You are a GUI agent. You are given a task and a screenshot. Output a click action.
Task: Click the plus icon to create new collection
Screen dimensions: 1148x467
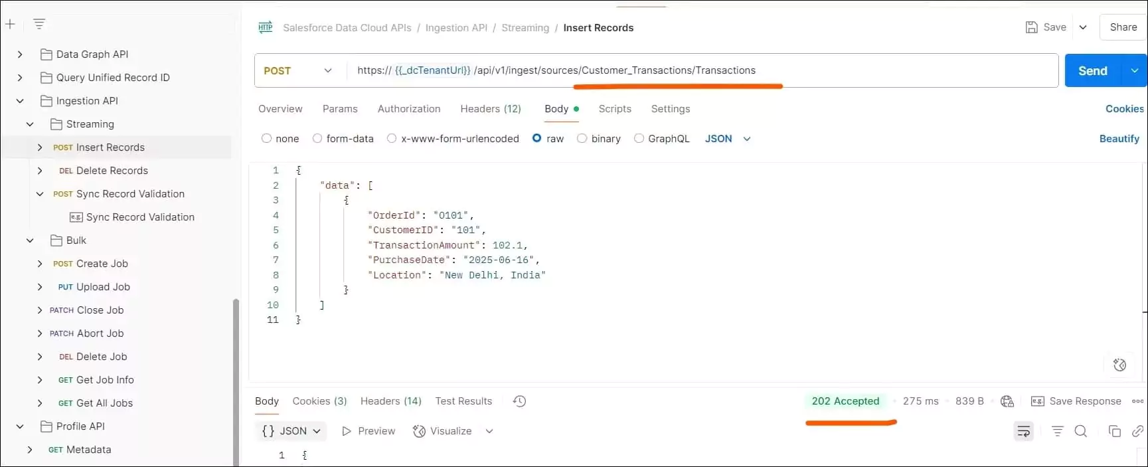coord(10,24)
